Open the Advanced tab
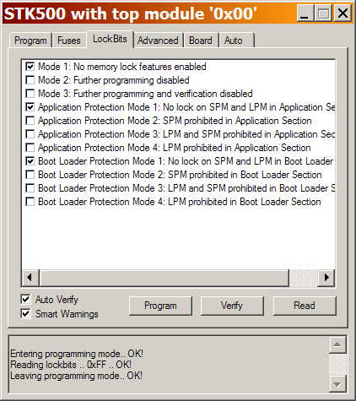 158,41
